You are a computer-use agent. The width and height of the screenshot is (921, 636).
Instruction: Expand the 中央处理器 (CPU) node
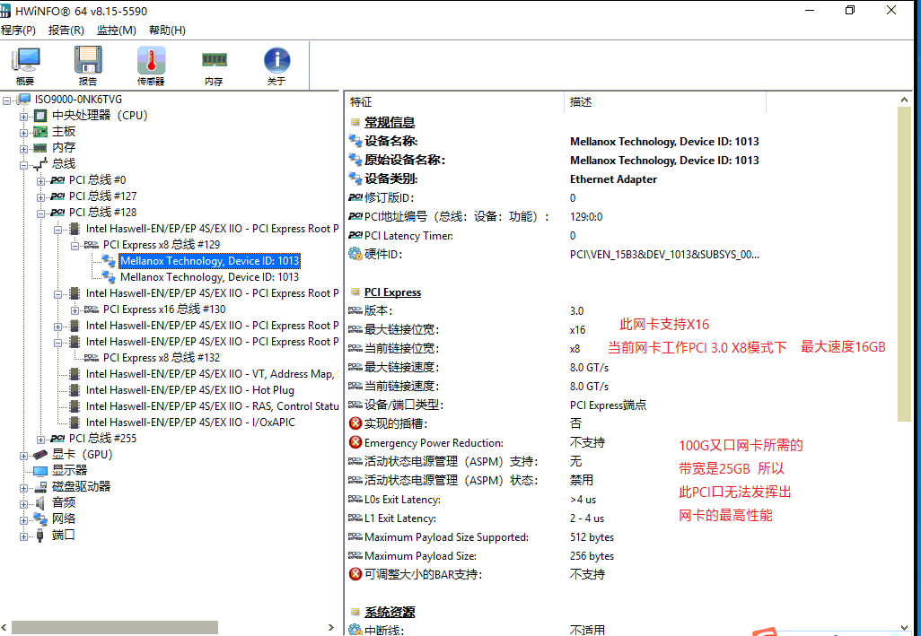pyautogui.click(x=24, y=116)
